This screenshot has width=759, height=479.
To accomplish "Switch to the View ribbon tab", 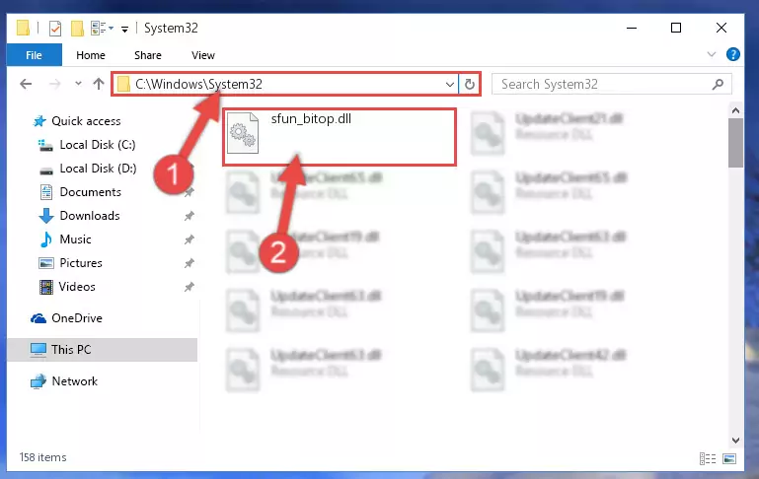I will point(202,55).
